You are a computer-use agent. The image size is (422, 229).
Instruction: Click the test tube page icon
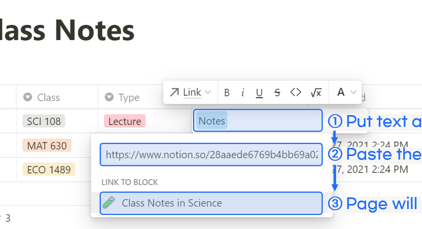[109, 202]
